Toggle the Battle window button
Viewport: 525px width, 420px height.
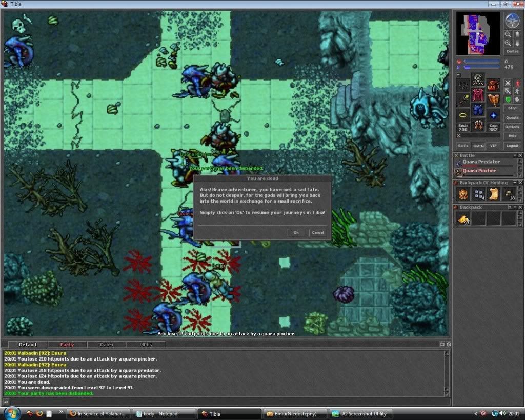478,146
